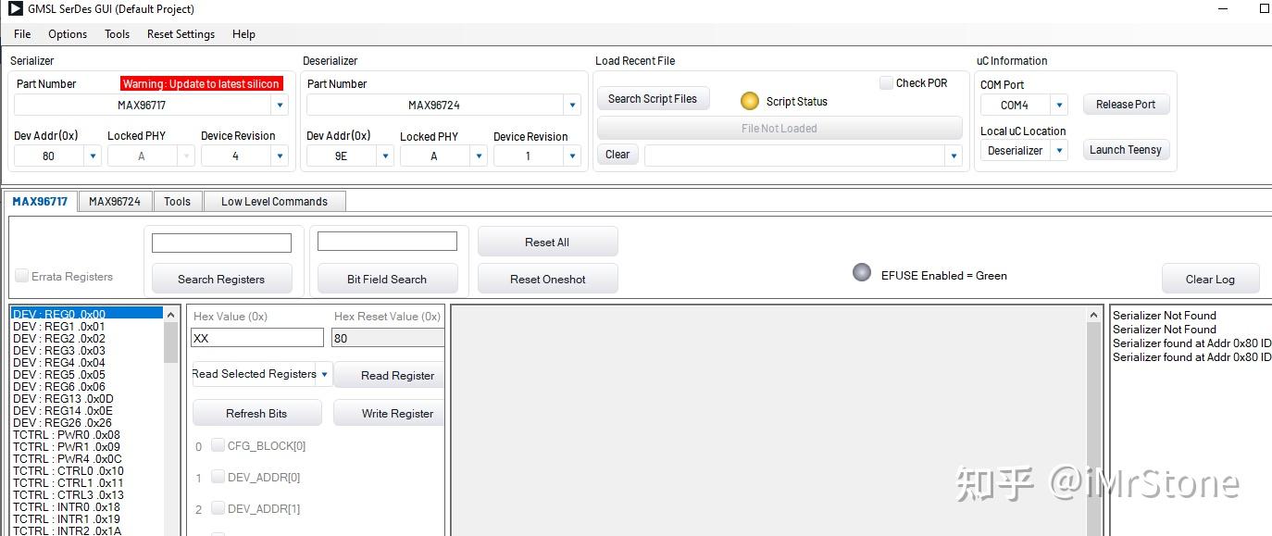
Task: Click the EFUSE Enabled status indicator
Action: (x=861, y=272)
